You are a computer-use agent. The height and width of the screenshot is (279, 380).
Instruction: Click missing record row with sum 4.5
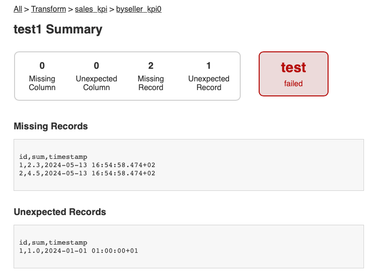(x=87, y=173)
